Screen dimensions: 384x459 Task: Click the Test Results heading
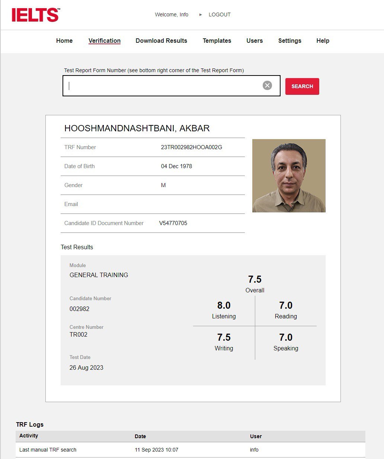pos(77,247)
